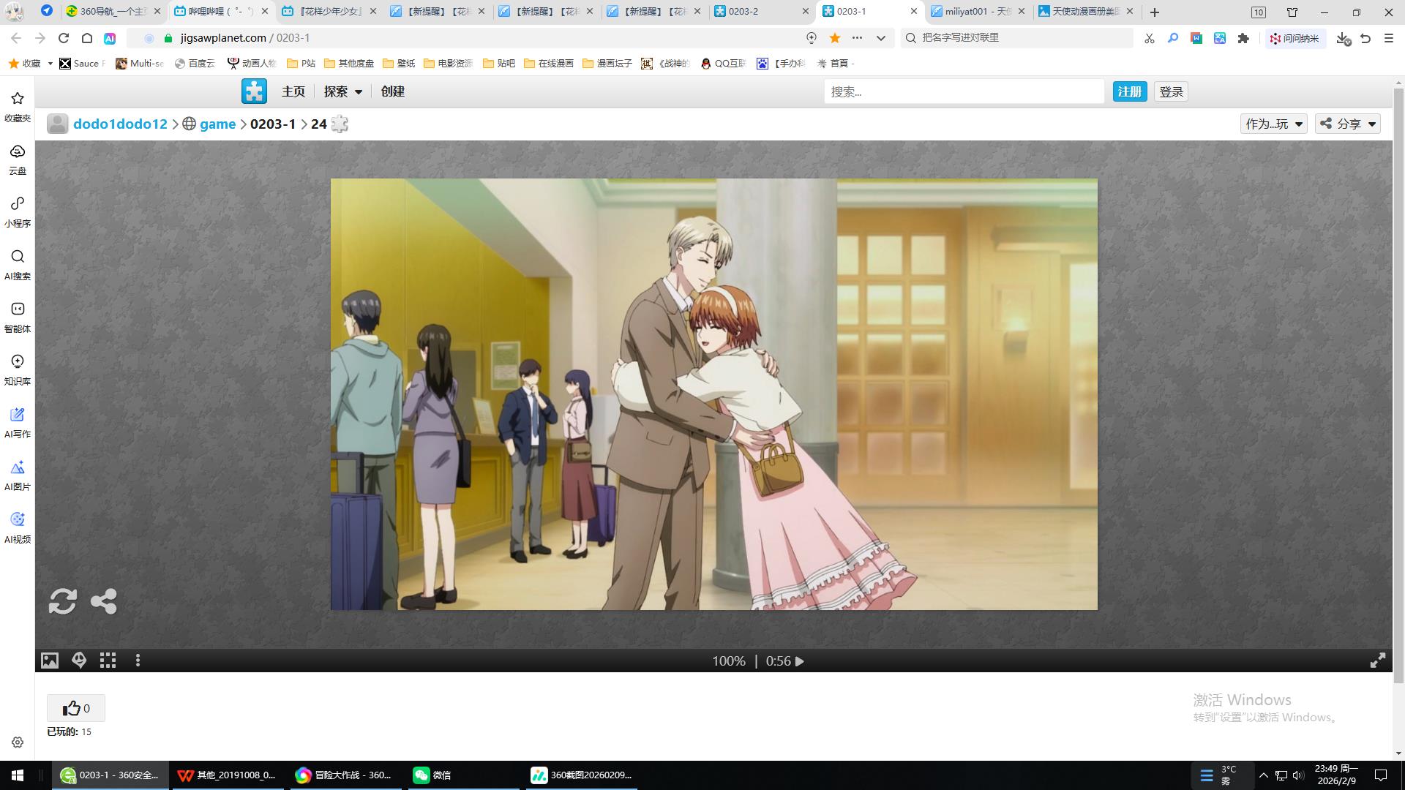Click the ghost image icon in bottom bar
The height and width of the screenshot is (790, 1405).
point(79,661)
